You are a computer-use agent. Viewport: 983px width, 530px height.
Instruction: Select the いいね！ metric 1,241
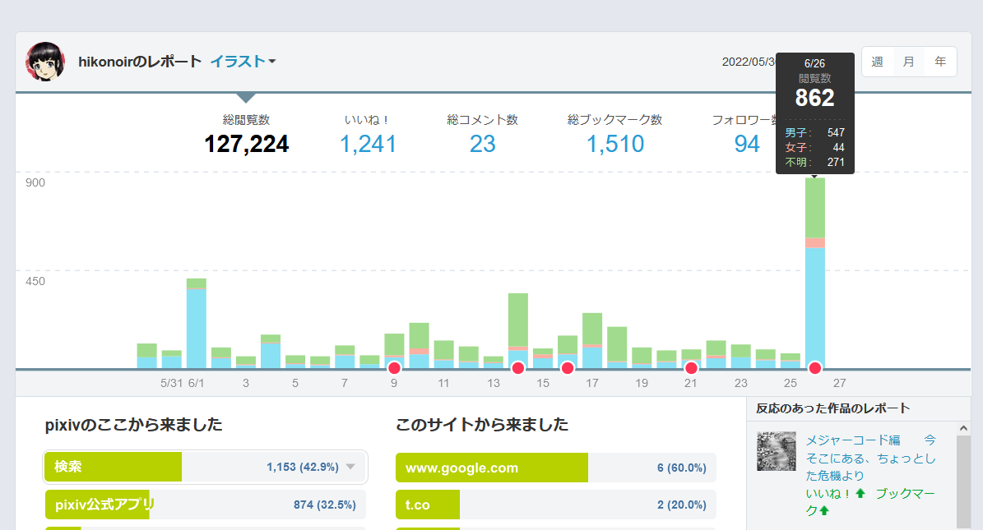coord(368,135)
